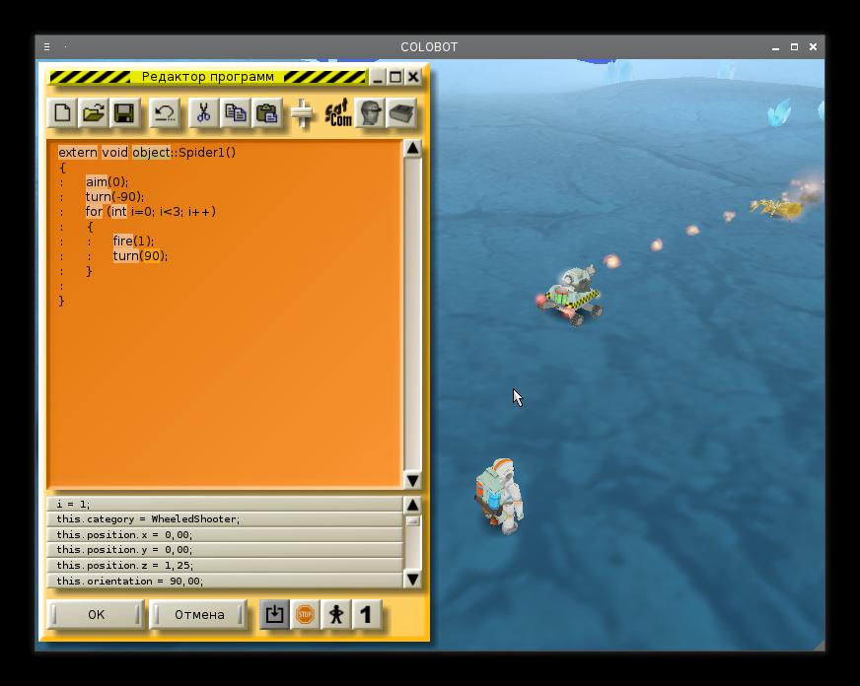
Task: Select 'this.position.y = 0,00;' row
Action: click(225, 550)
